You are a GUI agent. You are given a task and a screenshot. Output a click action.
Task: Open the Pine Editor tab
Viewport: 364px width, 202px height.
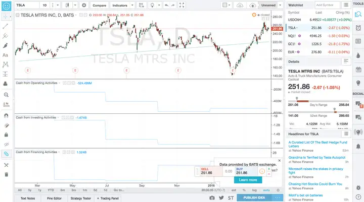click(54, 198)
